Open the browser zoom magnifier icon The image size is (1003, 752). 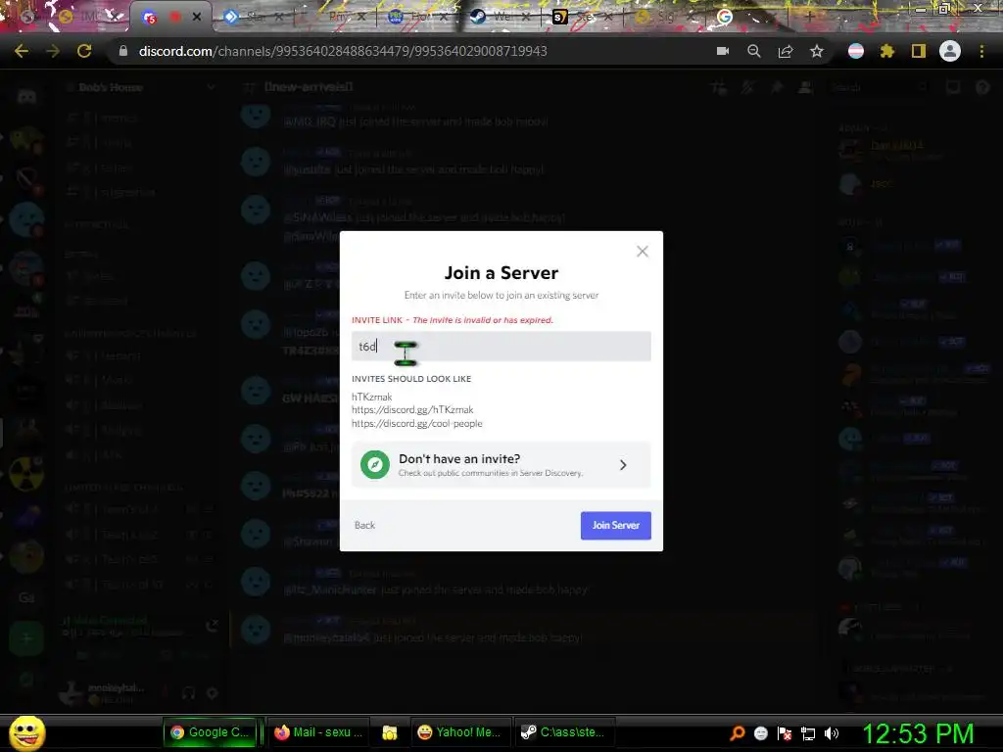point(754,51)
